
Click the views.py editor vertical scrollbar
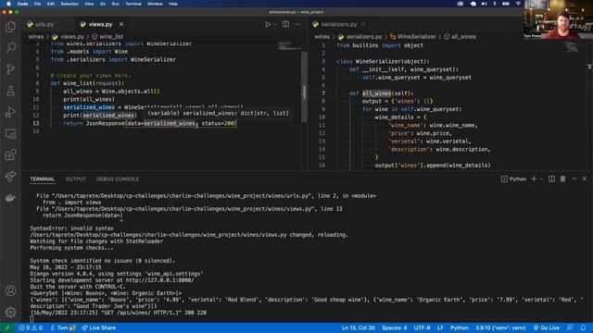304,87
